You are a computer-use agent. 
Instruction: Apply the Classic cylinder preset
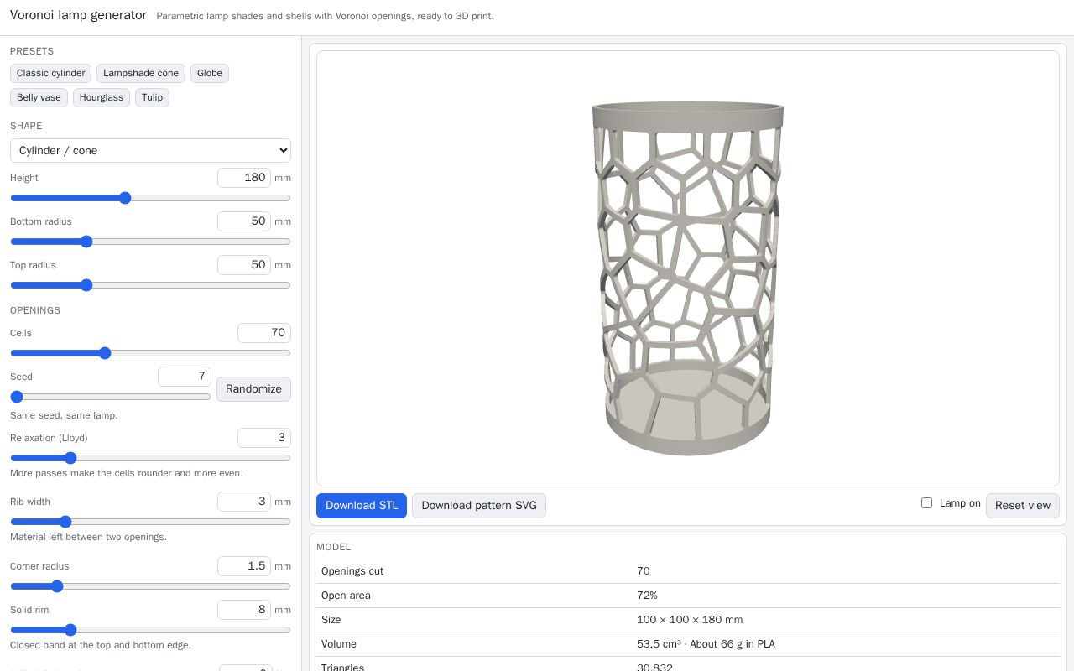click(50, 73)
